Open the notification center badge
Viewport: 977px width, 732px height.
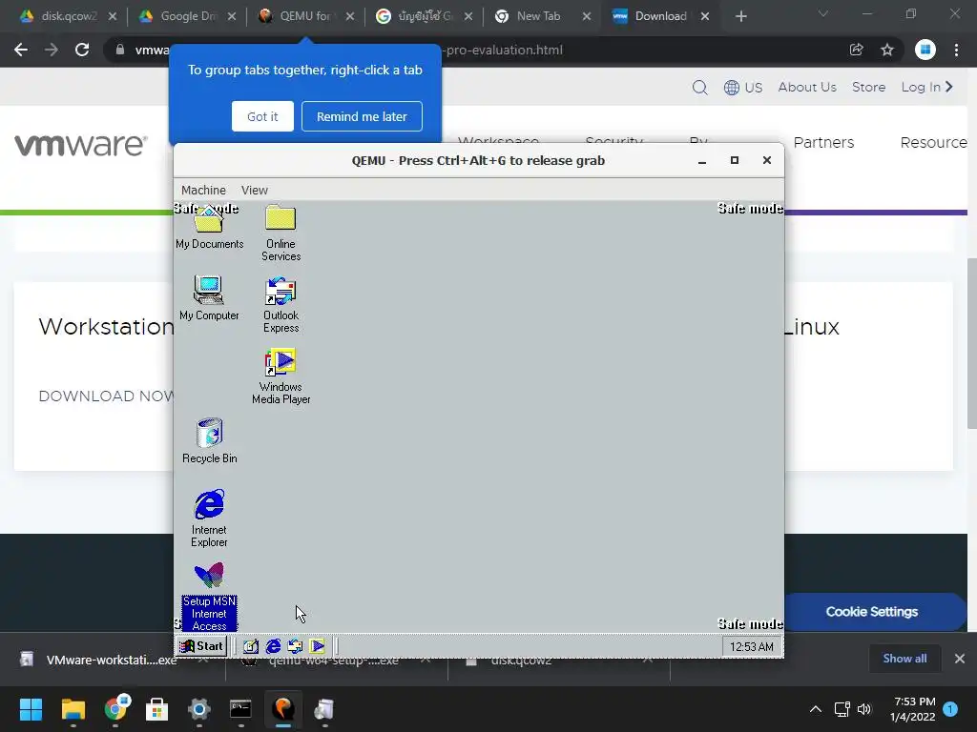click(x=950, y=709)
